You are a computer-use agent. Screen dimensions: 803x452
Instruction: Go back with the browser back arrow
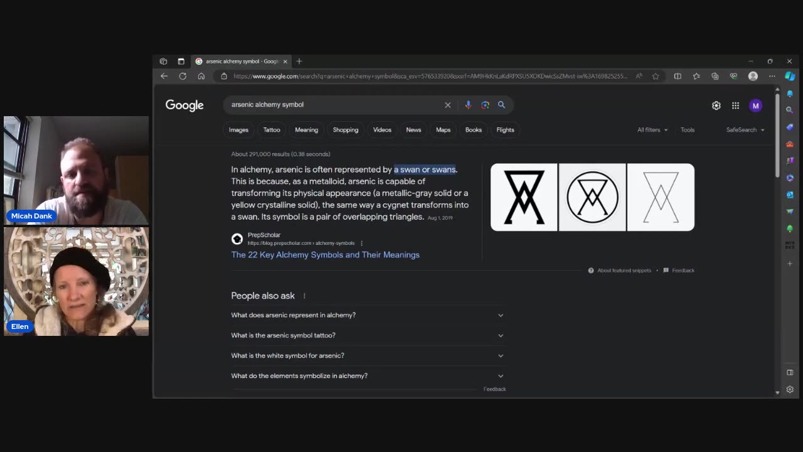164,76
